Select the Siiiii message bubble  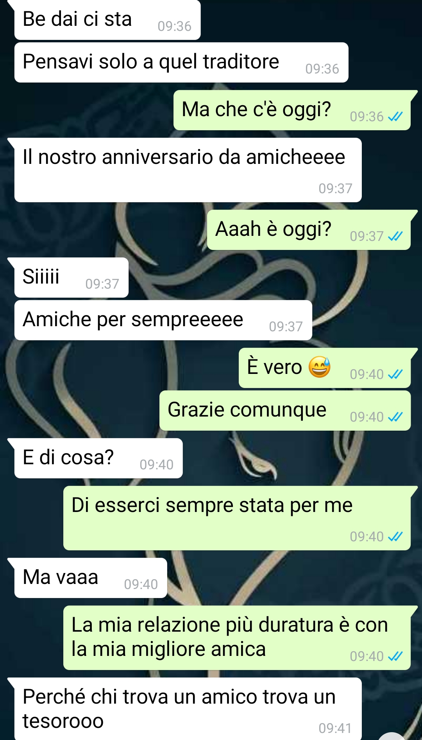pyautogui.click(x=72, y=278)
